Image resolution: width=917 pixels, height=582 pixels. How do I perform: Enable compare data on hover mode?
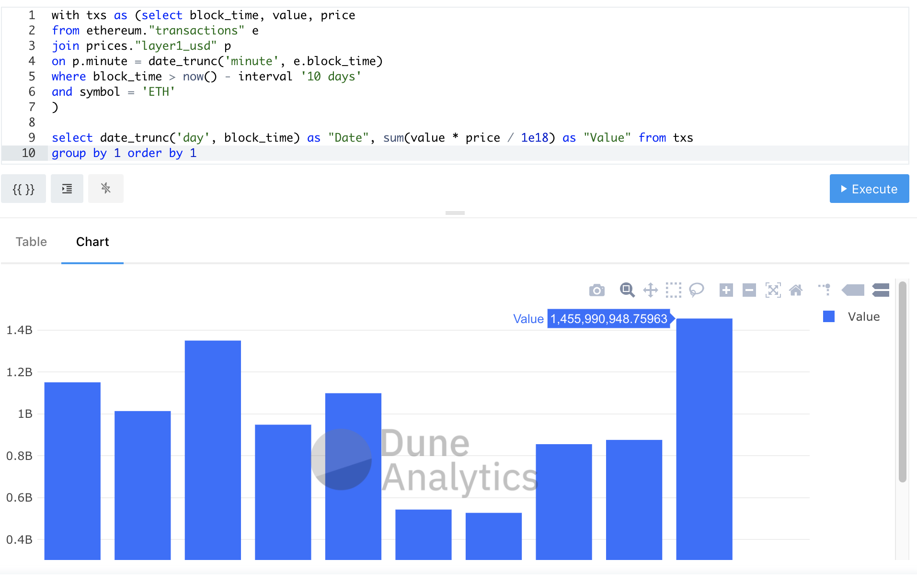(x=881, y=290)
